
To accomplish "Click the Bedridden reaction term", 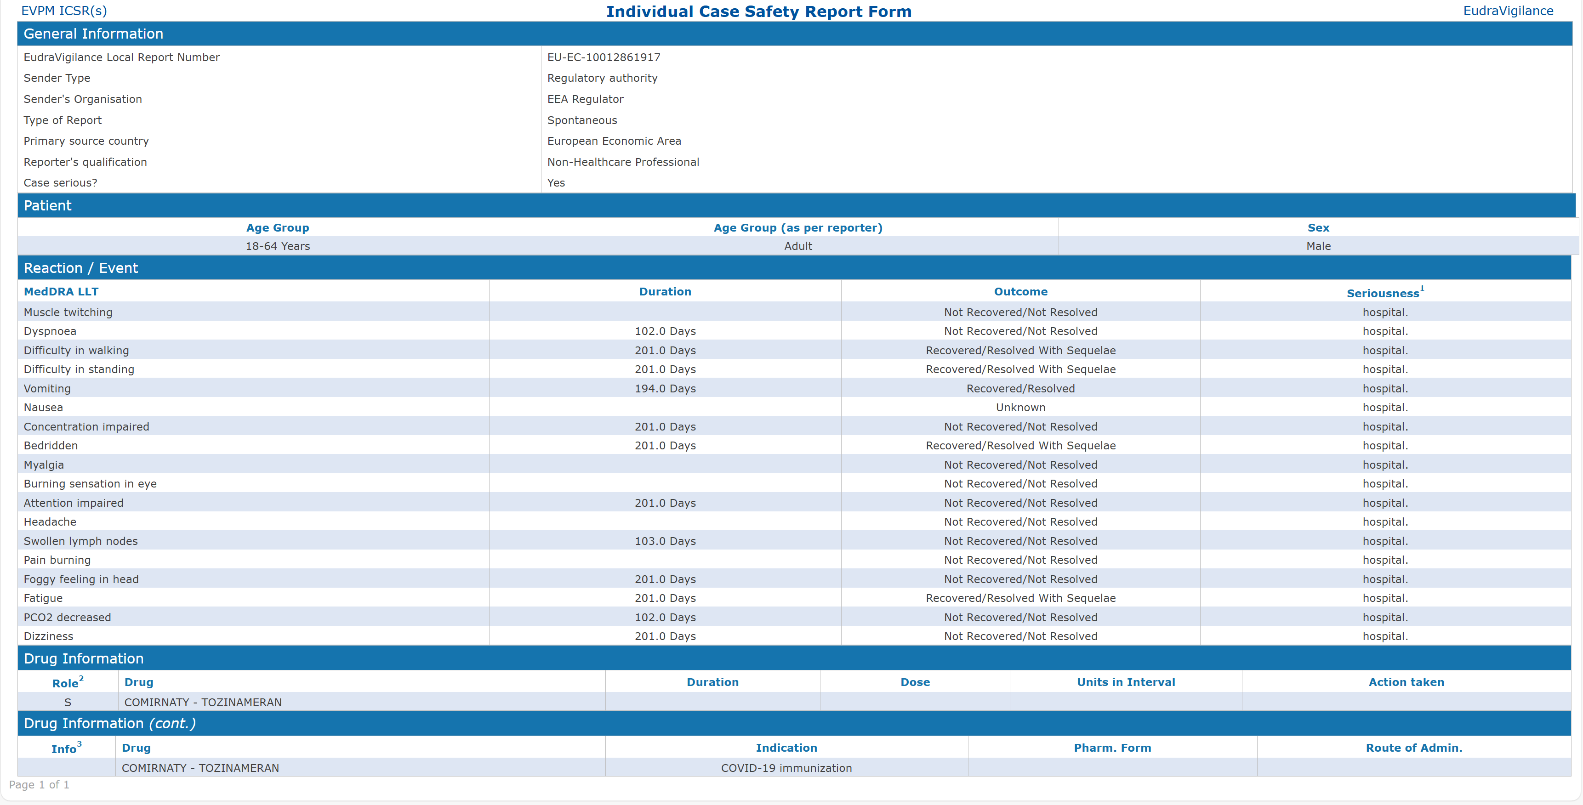I will (x=51, y=446).
